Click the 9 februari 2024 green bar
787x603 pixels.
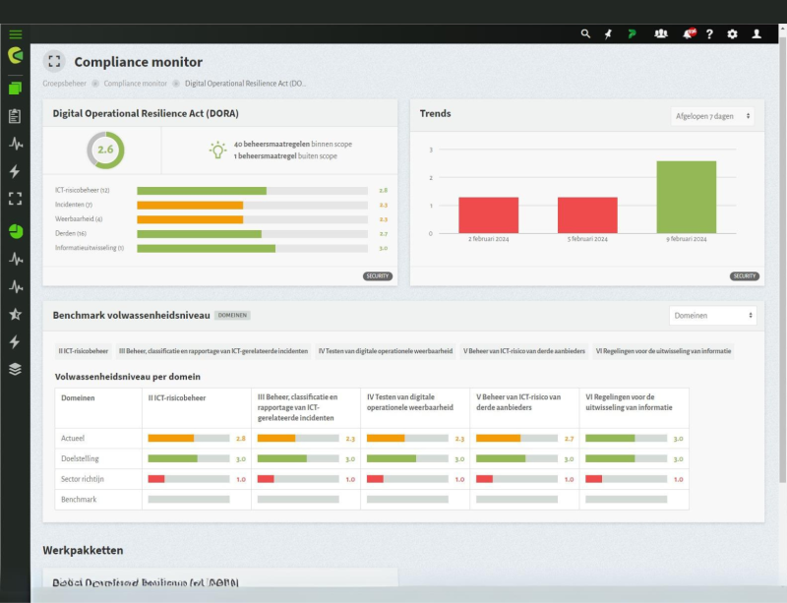686,198
